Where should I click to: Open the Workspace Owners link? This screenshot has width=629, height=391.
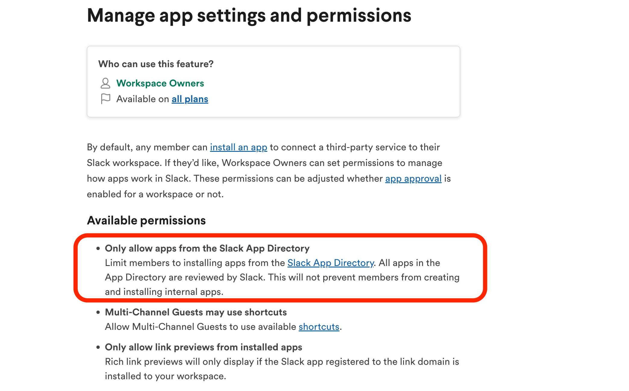coord(160,83)
